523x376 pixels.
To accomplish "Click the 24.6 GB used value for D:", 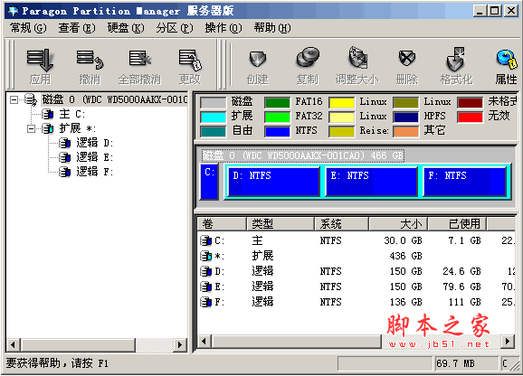I will point(461,271).
